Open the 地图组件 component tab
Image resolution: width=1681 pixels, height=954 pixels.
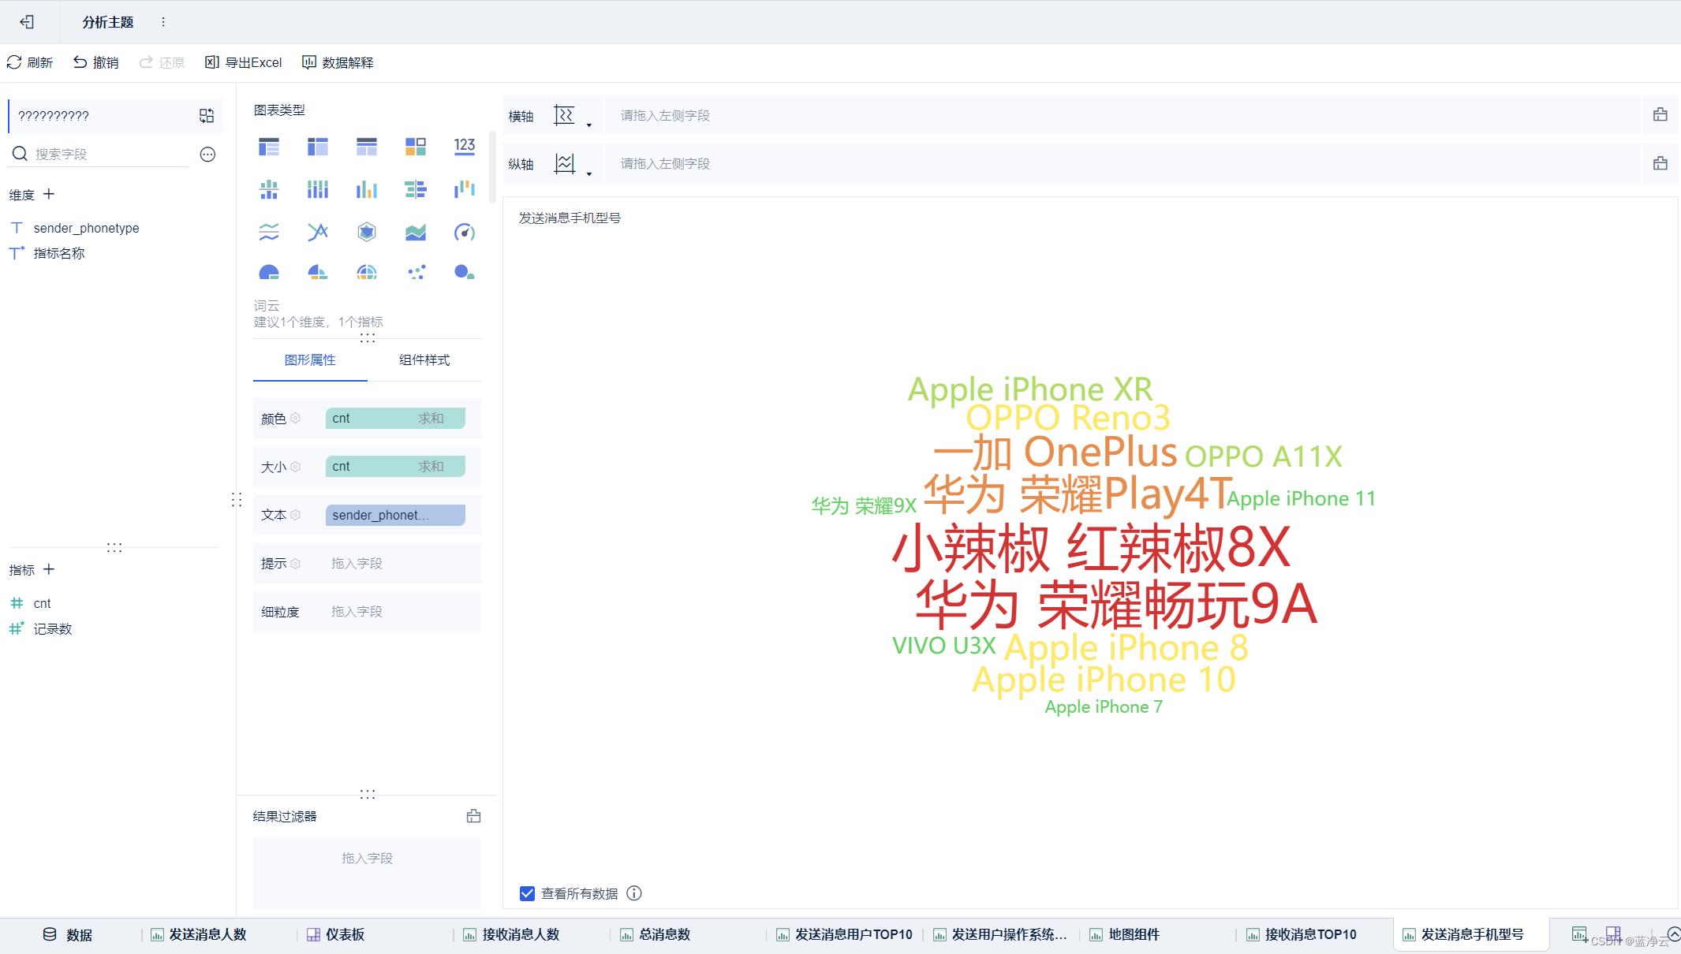click(1124, 934)
